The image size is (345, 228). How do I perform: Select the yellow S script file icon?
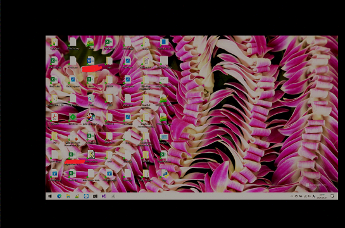pyautogui.click(x=91, y=155)
